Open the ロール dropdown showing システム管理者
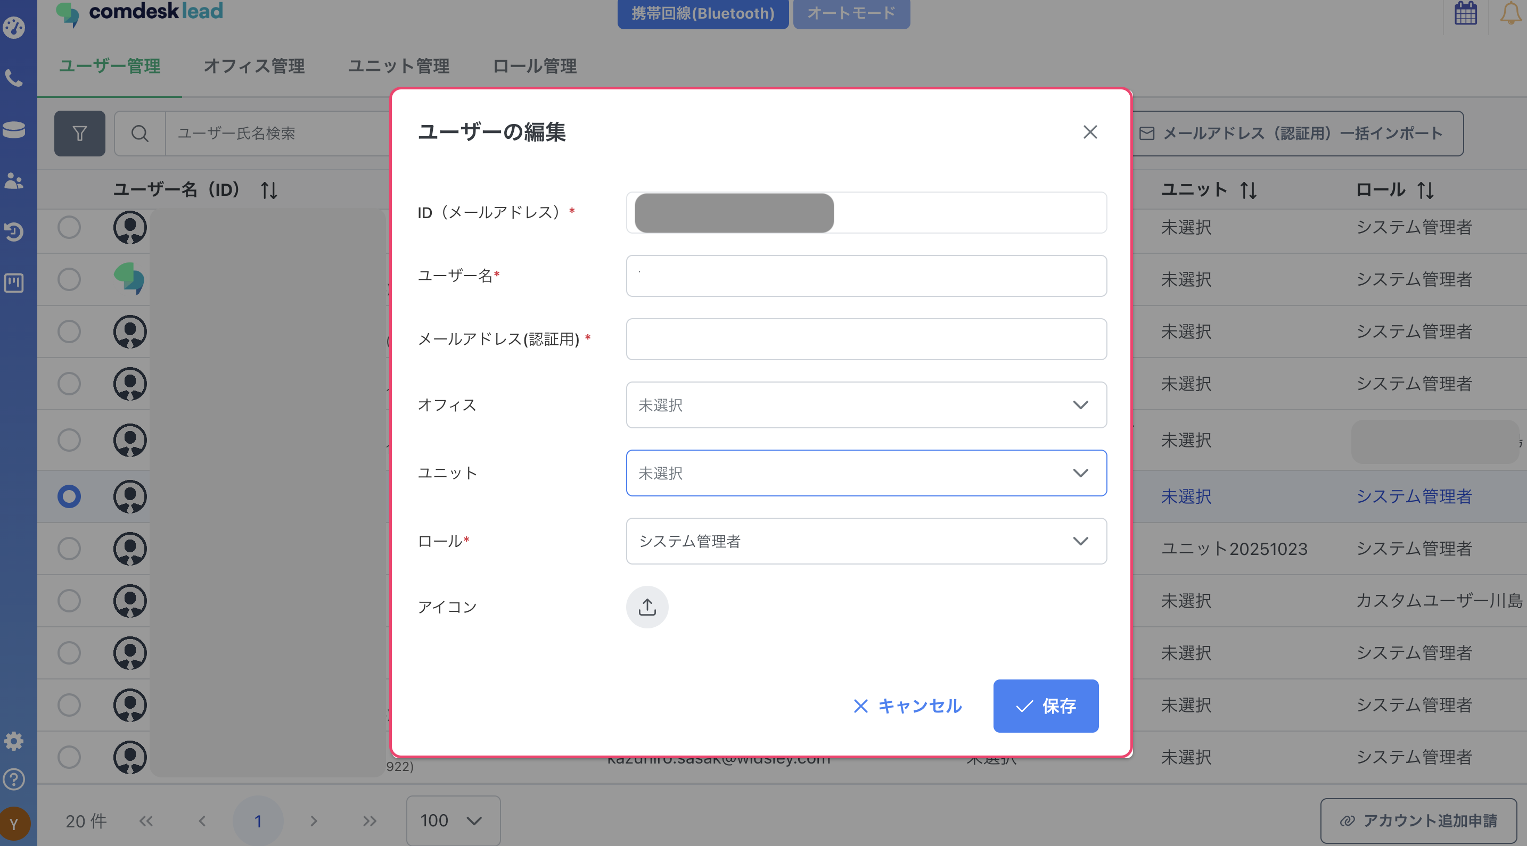Screen dimensions: 1527x846 coord(866,541)
